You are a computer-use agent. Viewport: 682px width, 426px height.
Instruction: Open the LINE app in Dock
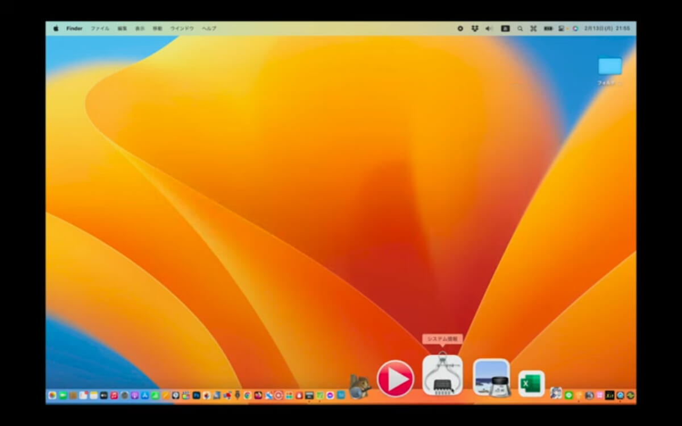[569, 395]
